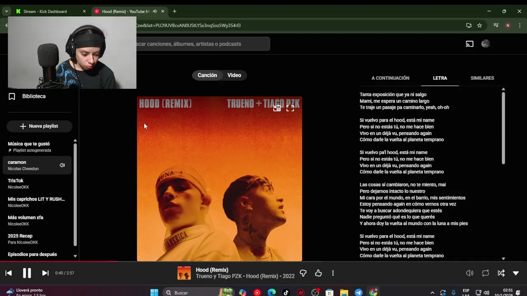Close the Kick Dashboard tab

(x=84, y=12)
